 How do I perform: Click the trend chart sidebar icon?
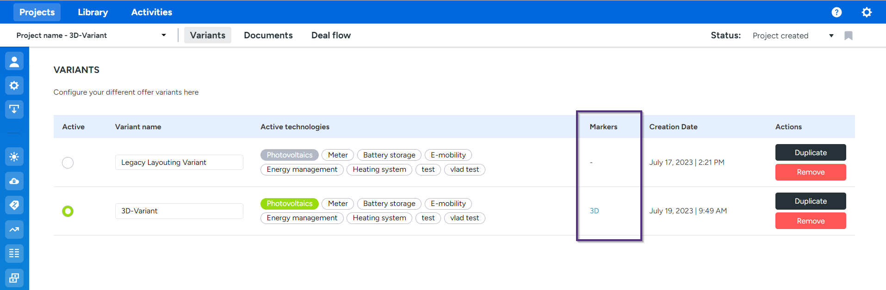[14, 230]
